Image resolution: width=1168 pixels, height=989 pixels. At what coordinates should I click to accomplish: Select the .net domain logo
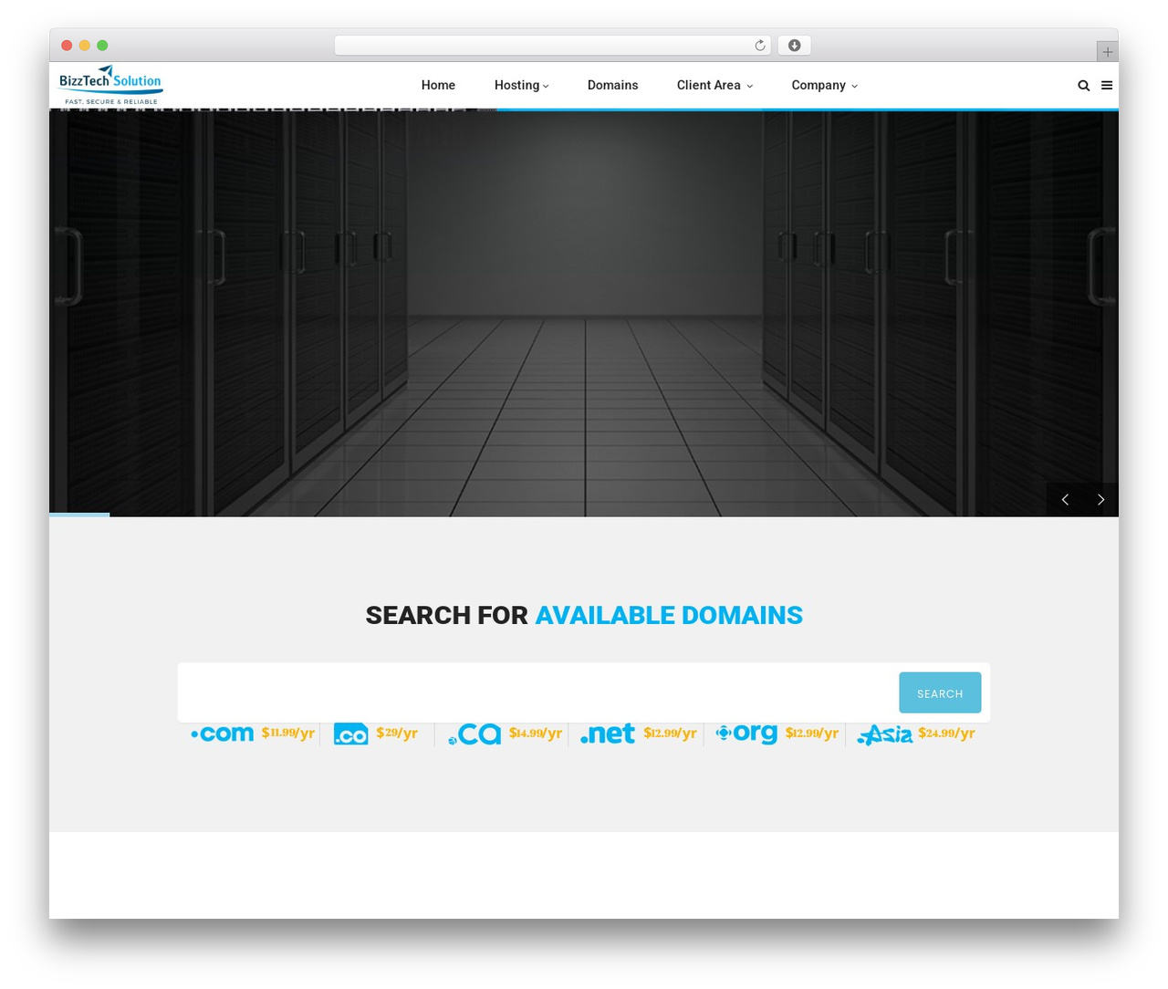tap(608, 734)
